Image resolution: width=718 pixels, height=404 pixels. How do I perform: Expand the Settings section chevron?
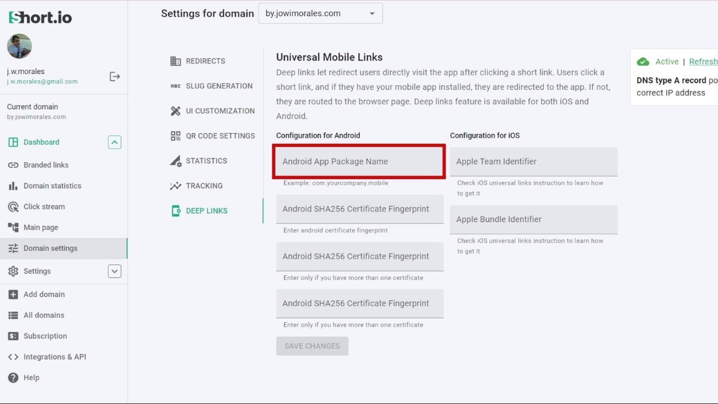pos(114,271)
